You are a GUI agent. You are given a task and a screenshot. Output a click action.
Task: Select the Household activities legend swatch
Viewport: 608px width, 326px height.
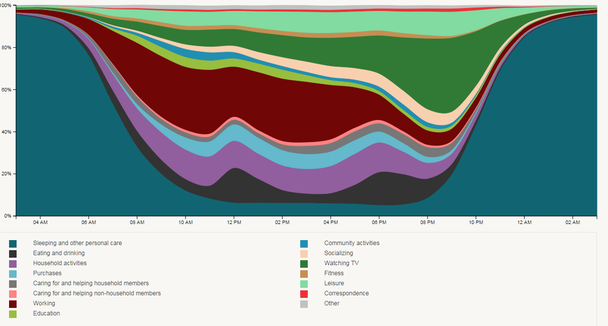point(13,264)
